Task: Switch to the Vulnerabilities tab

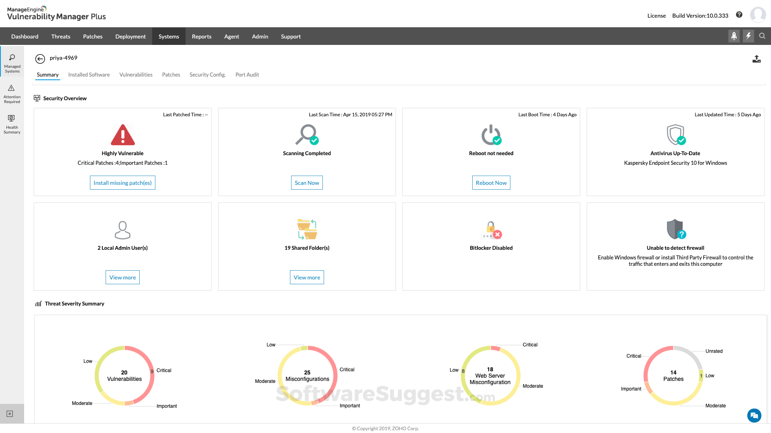Action: point(136,75)
